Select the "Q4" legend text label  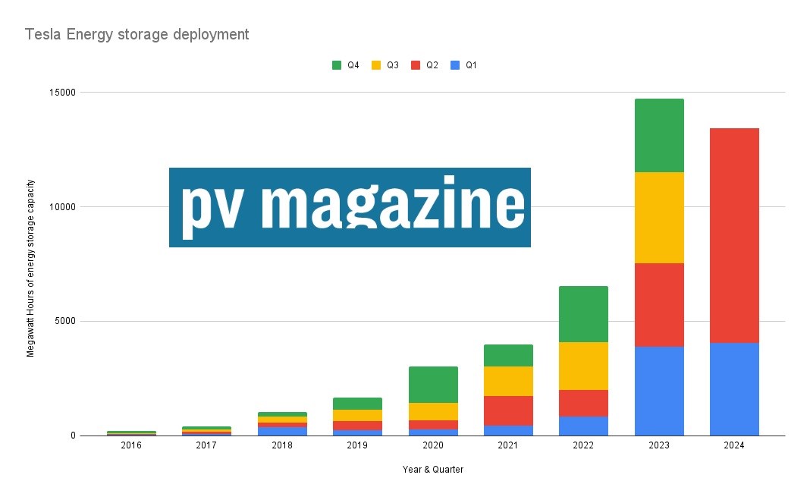click(x=353, y=65)
